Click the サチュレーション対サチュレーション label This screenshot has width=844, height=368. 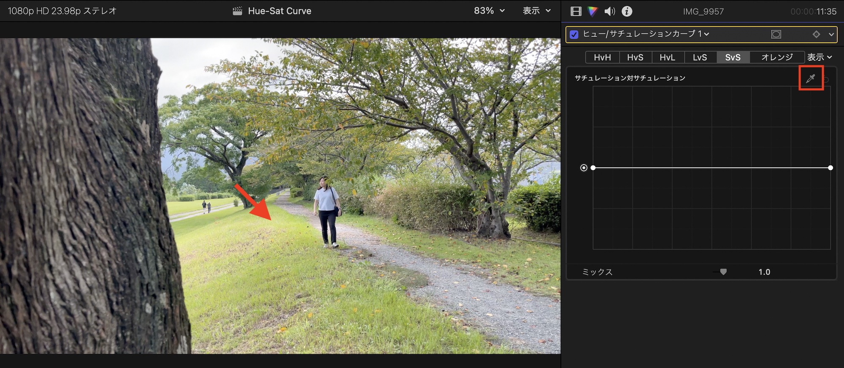tap(630, 78)
